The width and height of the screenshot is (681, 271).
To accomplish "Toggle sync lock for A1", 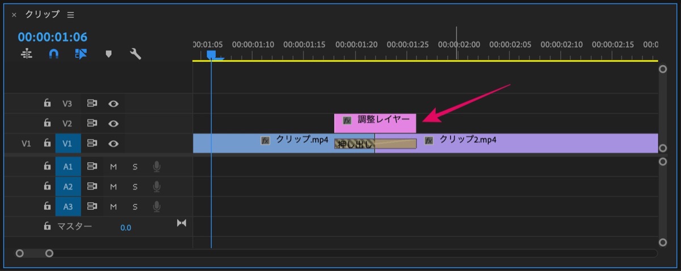I will (x=92, y=167).
